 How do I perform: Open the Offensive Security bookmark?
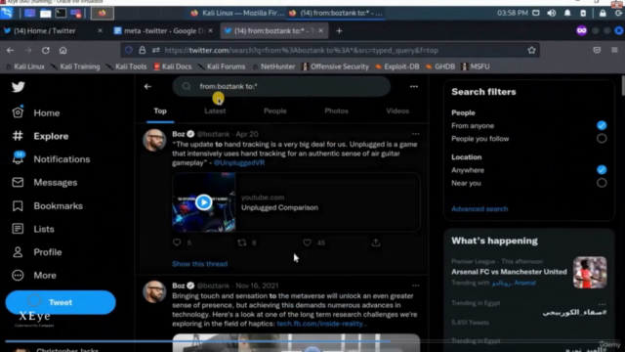[335, 66]
